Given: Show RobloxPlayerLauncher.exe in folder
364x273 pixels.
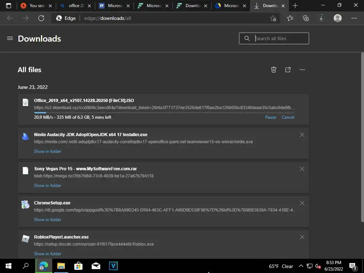Looking at the screenshot, I should pyautogui.click(x=48, y=254).
